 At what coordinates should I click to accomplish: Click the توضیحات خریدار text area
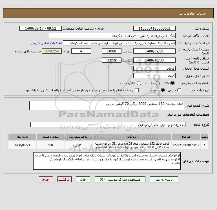tap(107, 161)
